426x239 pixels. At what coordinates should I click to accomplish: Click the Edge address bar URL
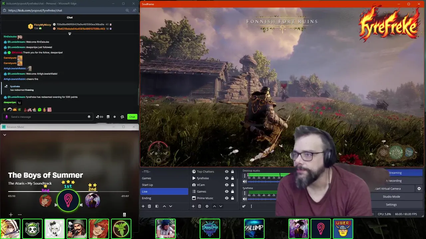35,10
